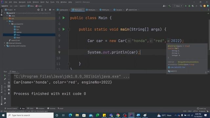
Task: Click the run with coverage icon
Action: [193, 6]
